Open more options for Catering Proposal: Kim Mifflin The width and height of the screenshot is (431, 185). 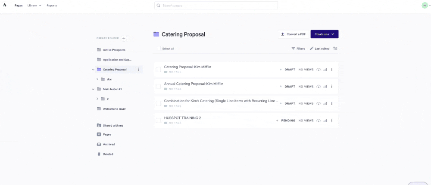tap(332, 70)
